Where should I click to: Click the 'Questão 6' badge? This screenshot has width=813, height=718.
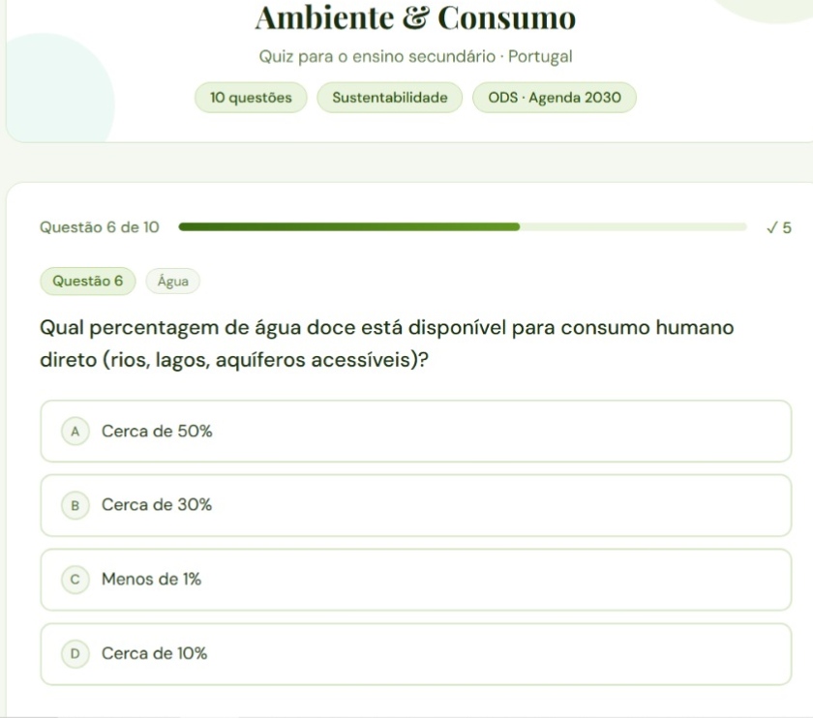click(x=88, y=281)
